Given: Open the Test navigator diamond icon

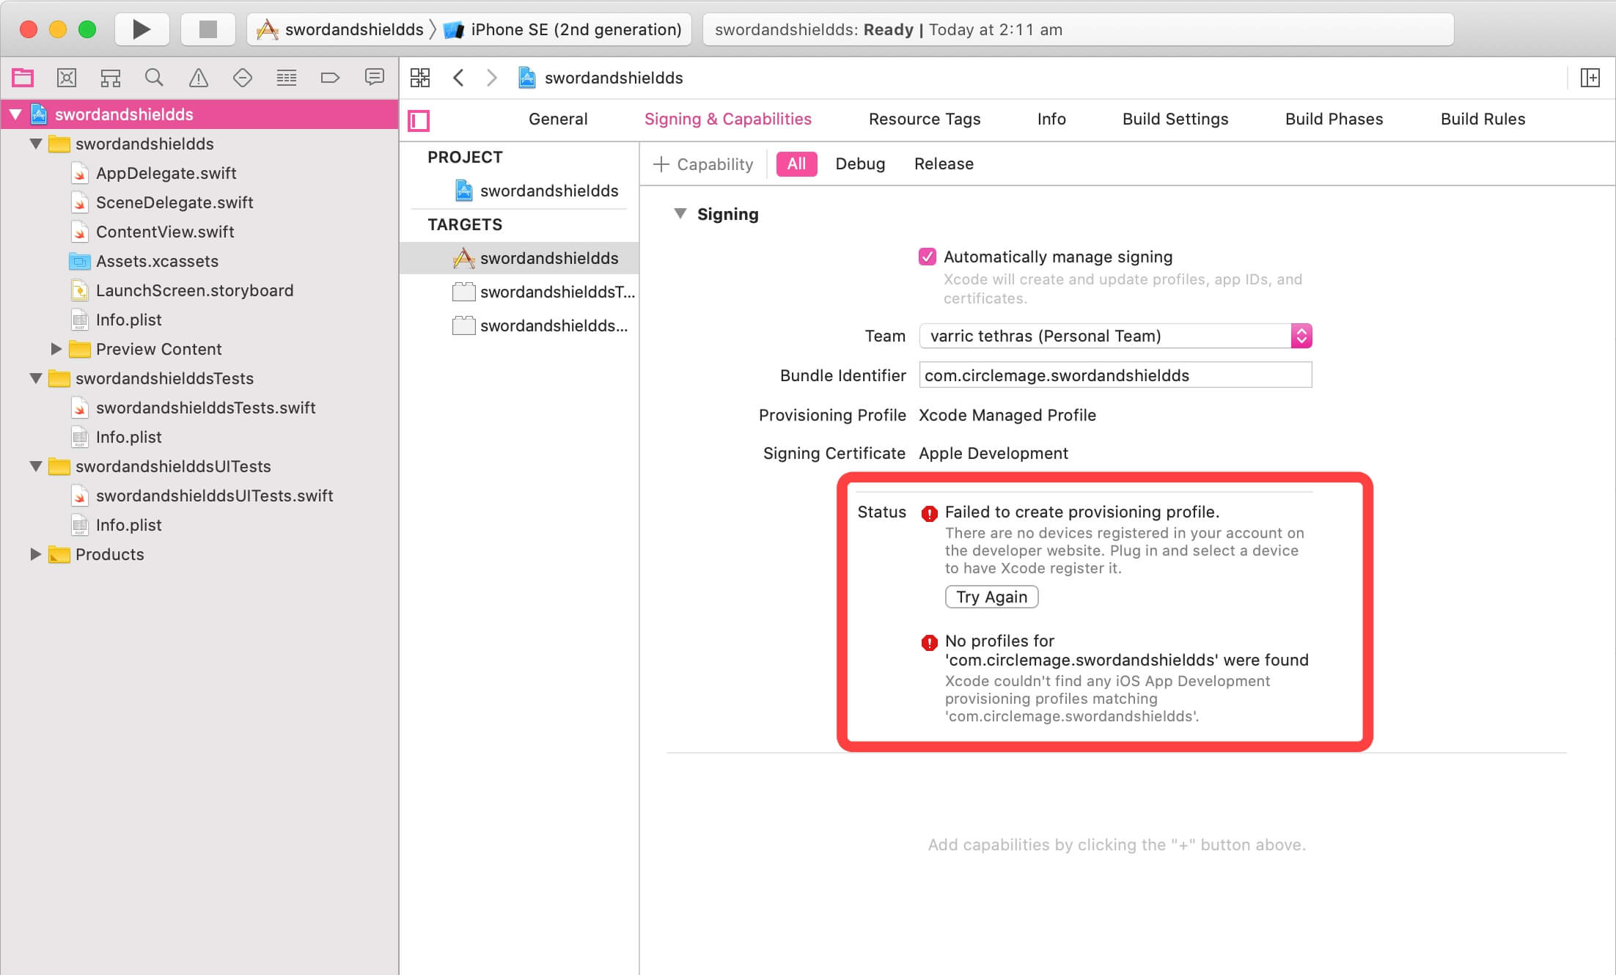Looking at the screenshot, I should [x=242, y=77].
